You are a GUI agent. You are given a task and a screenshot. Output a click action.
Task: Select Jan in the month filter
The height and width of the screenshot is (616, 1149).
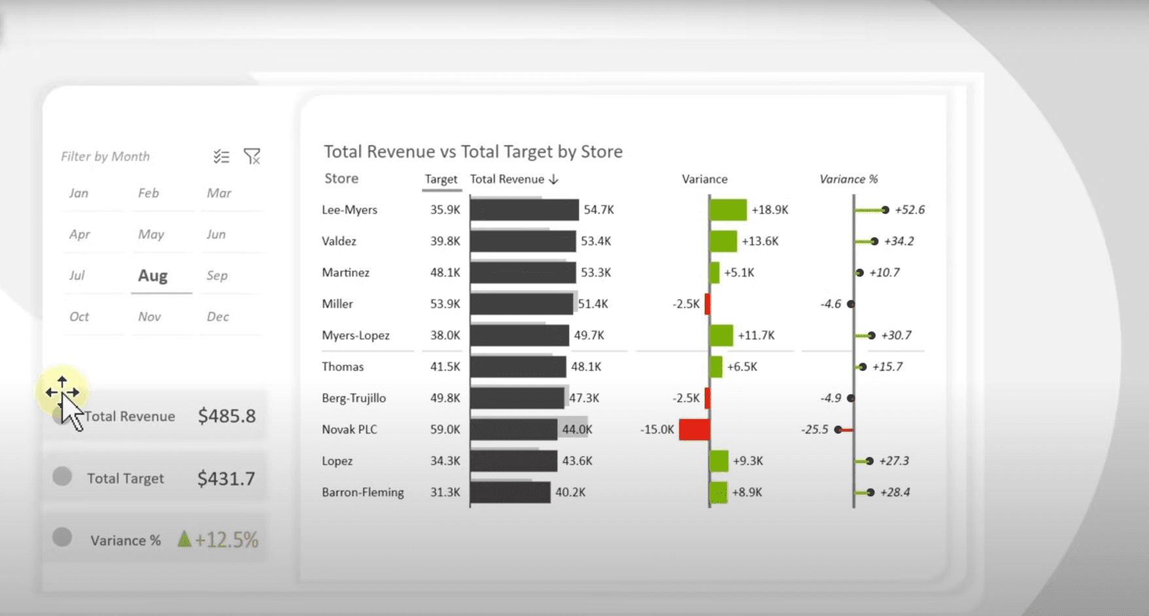click(79, 193)
